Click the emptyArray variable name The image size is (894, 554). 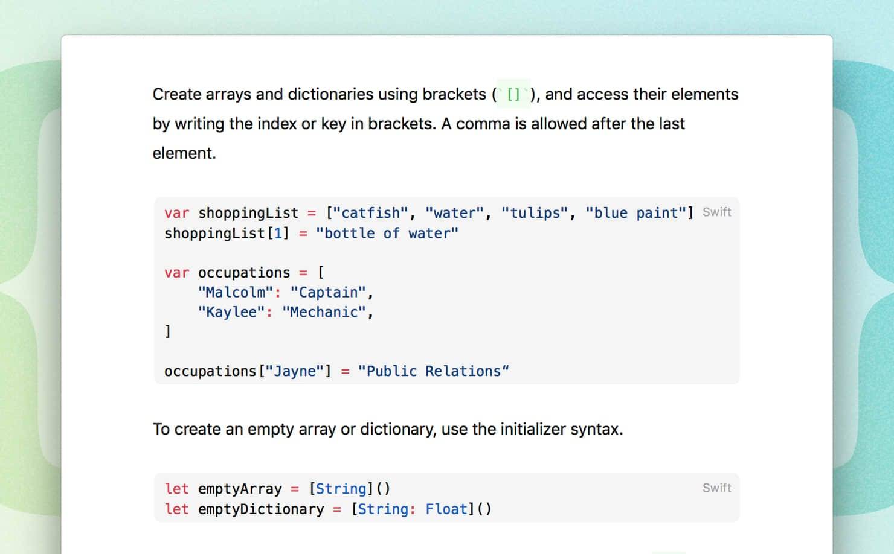point(240,489)
